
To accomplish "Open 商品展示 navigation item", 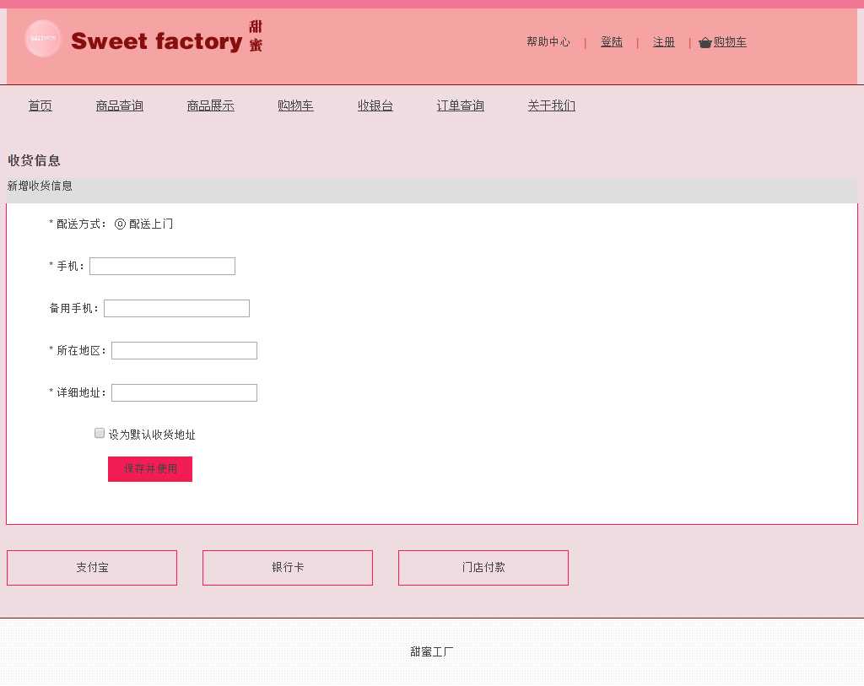I will pos(210,105).
